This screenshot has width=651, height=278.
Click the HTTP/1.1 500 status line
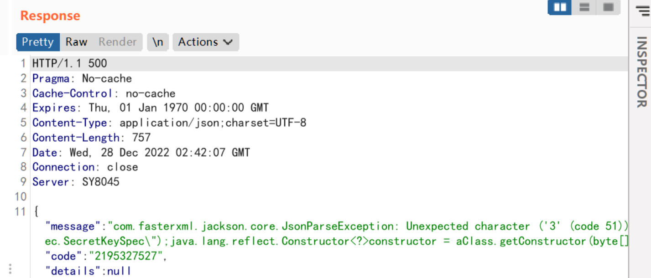point(69,63)
